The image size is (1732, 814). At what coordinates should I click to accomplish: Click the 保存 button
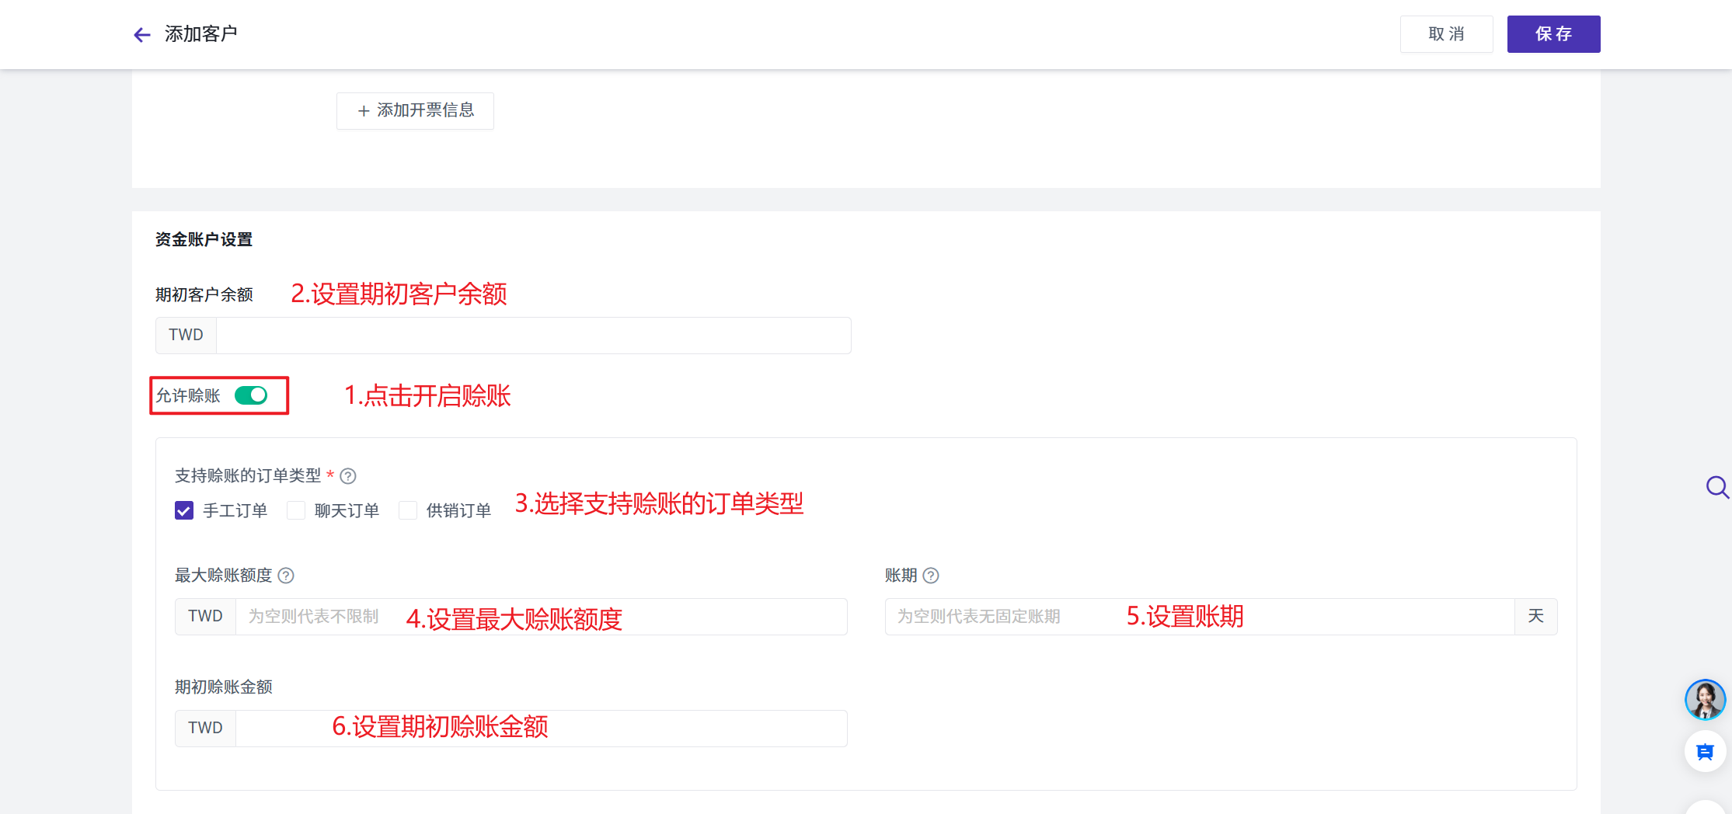pyautogui.click(x=1553, y=34)
